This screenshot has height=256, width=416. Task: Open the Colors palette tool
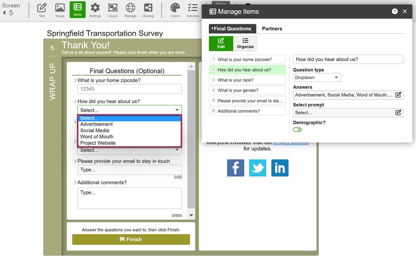click(x=175, y=10)
